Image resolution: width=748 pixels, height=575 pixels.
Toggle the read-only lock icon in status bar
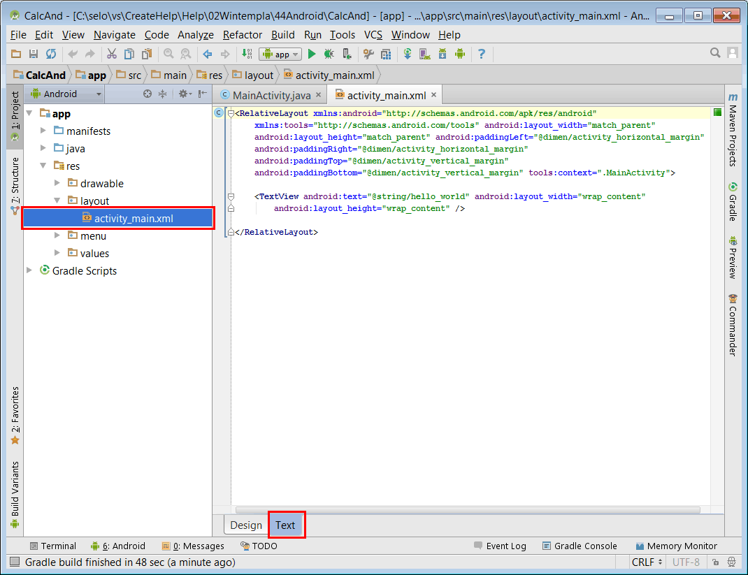point(716,562)
